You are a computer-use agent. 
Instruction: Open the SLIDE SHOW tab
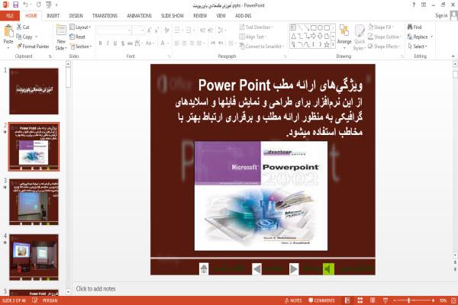coord(173,16)
